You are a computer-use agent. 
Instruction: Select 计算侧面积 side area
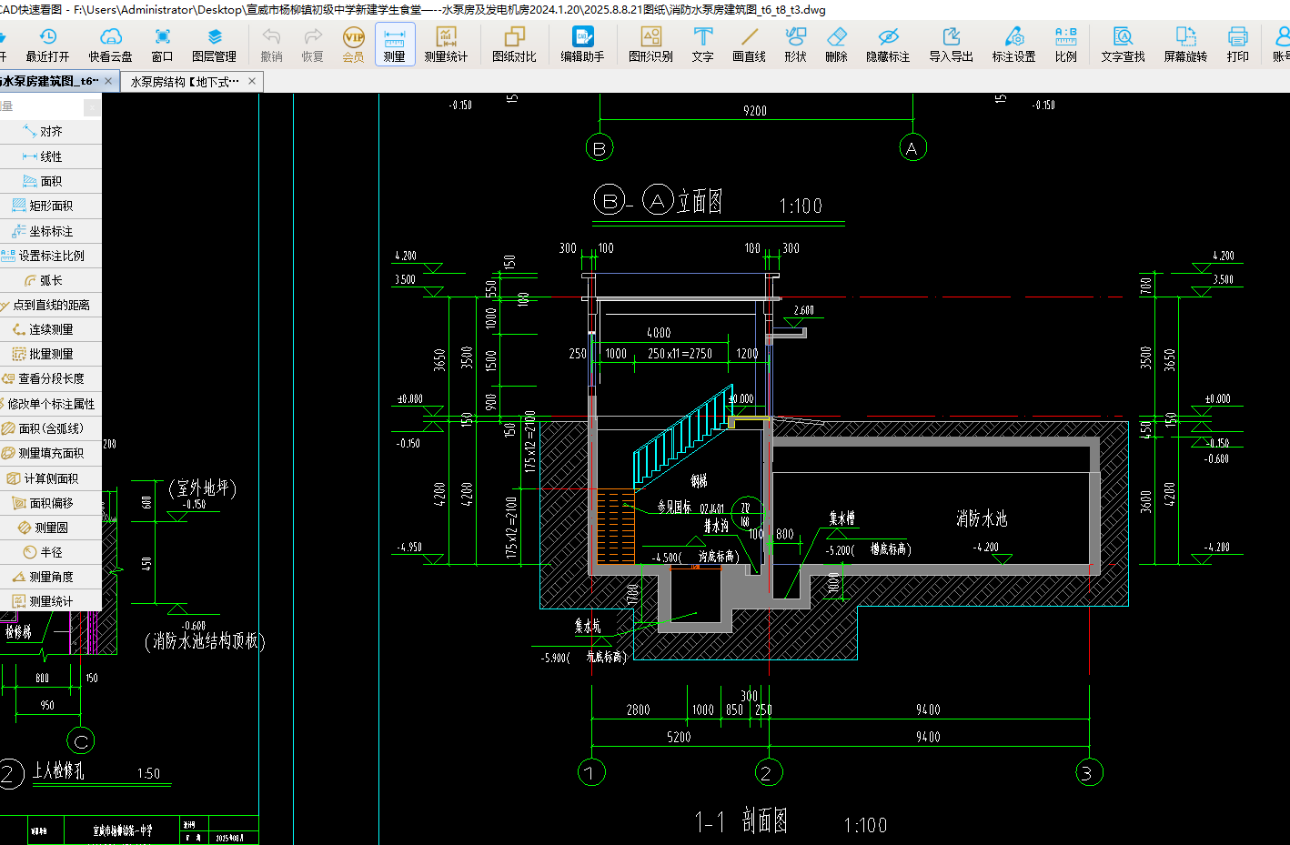50,478
